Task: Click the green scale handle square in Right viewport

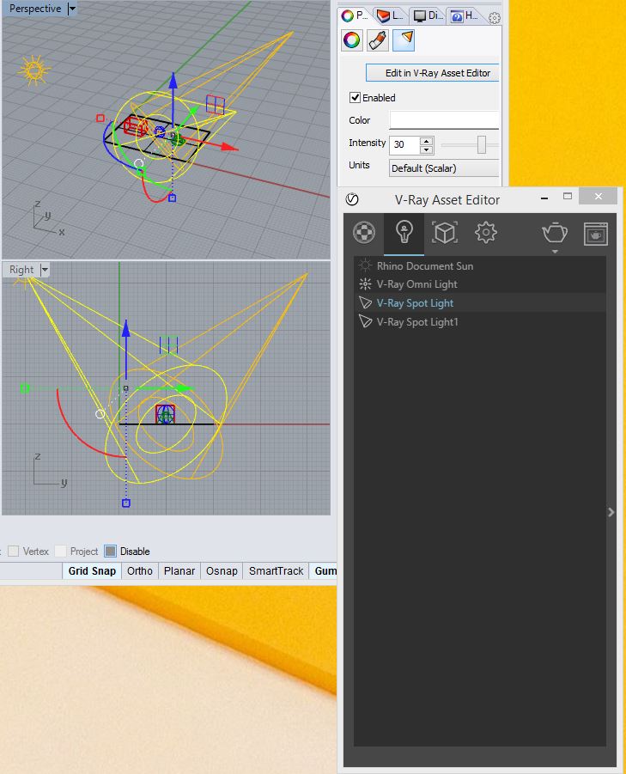Action: (25, 388)
